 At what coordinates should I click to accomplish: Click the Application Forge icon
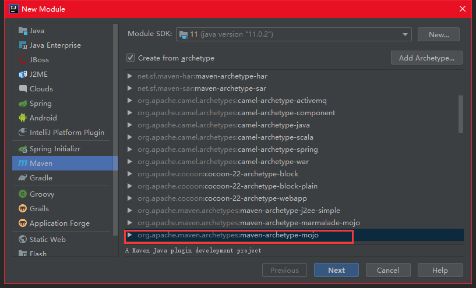[x=23, y=223]
